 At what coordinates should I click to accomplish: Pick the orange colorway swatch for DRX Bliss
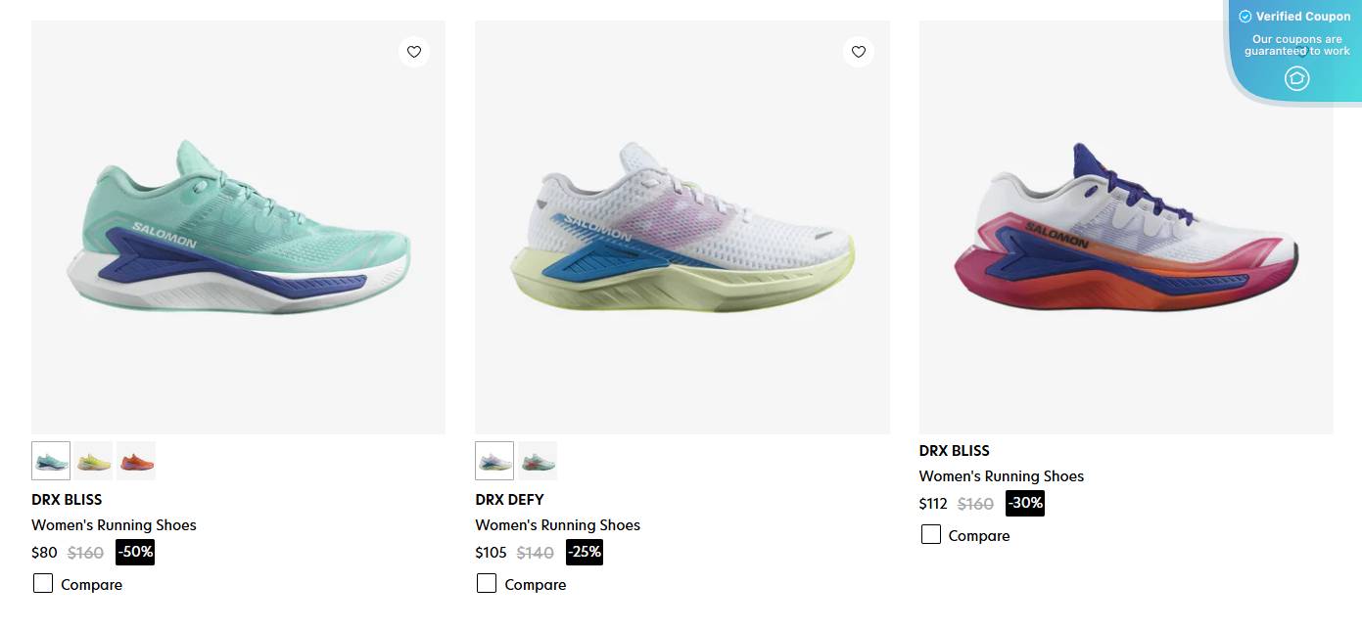[136, 461]
